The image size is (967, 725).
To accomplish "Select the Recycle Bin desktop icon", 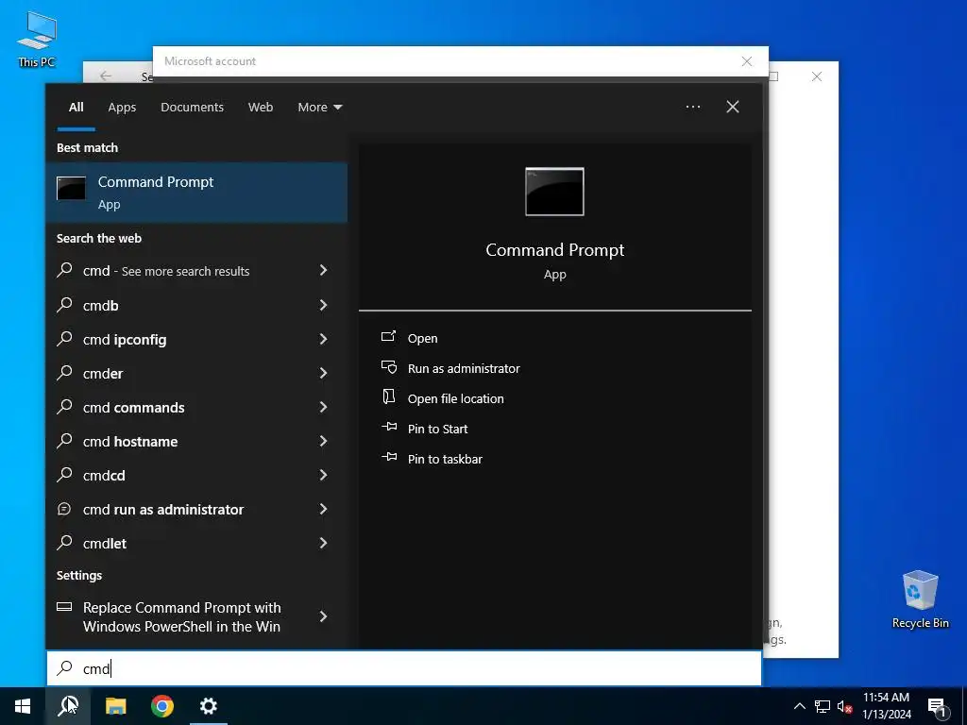I will pos(920,599).
